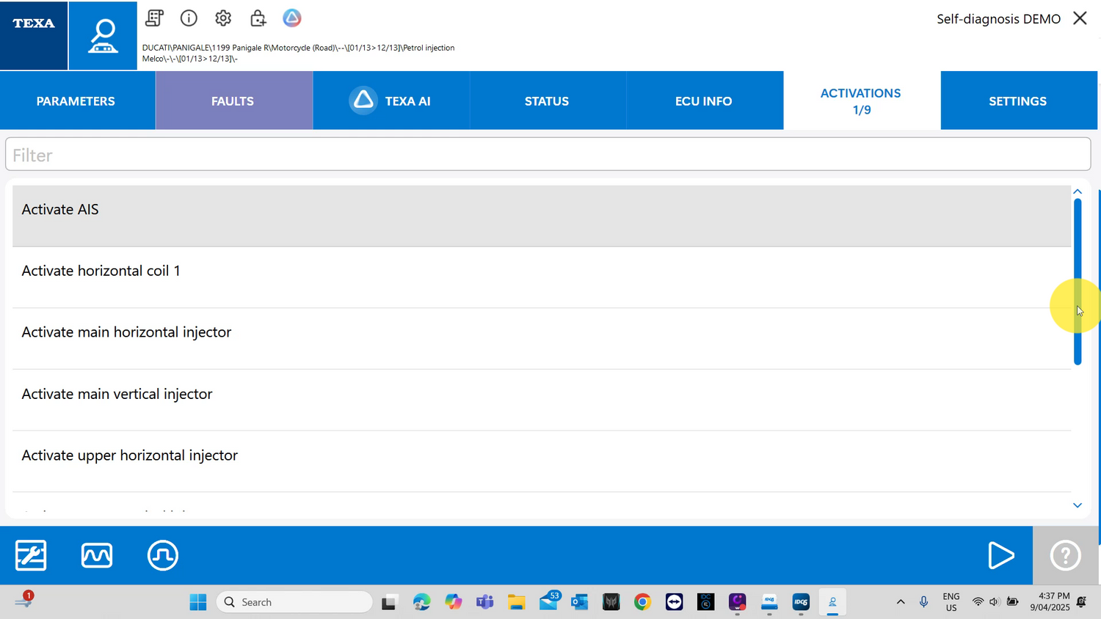Open the TEXA AI round icon in header
This screenshot has width=1101, height=619.
(292, 18)
